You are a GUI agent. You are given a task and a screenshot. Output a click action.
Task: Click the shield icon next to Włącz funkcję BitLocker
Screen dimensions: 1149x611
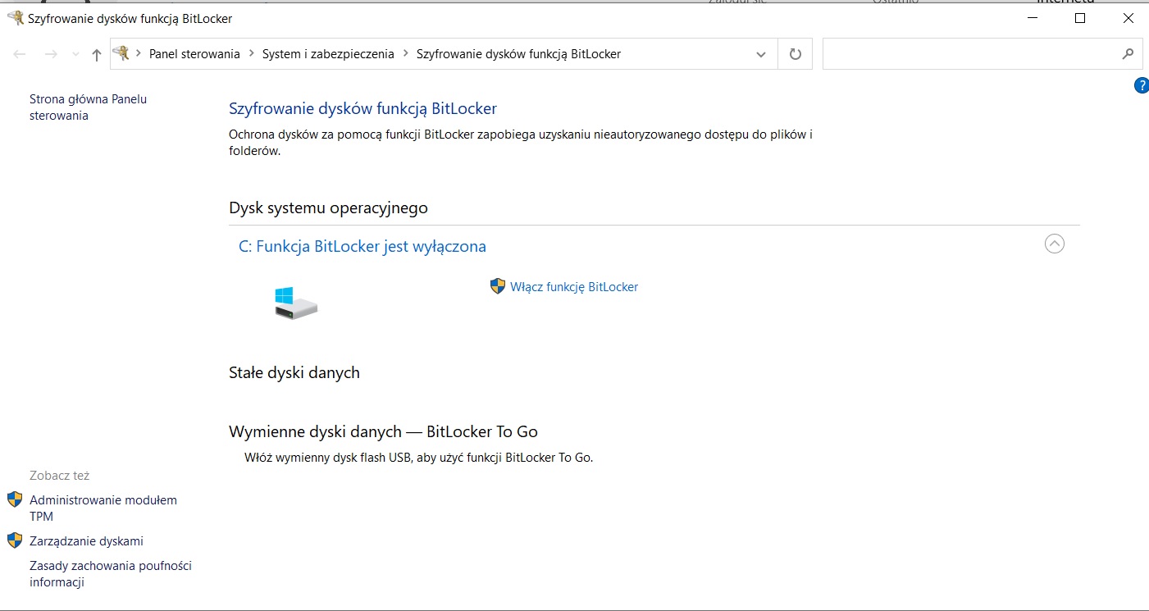pos(498,286)
